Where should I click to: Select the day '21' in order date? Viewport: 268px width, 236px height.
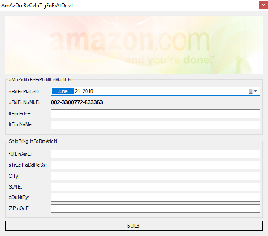click(x=78, y=91)
